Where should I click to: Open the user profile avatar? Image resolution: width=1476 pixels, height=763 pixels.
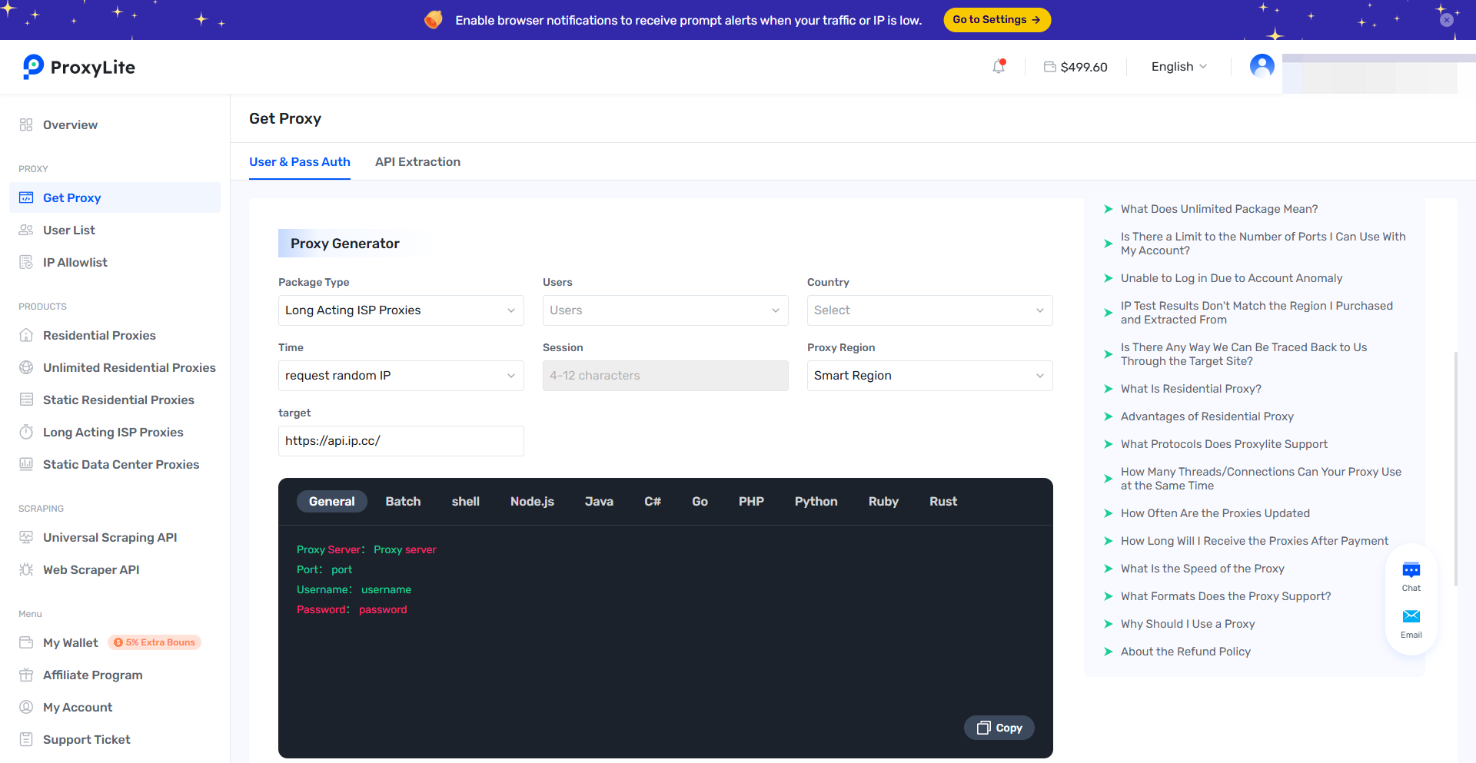tap(1262, 66)
